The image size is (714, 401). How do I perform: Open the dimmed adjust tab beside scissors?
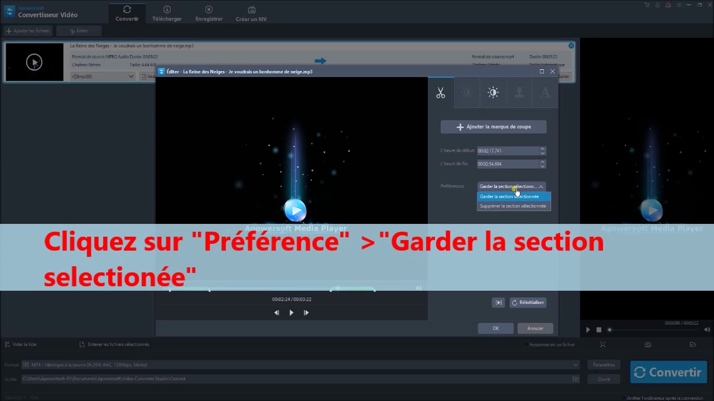pos(467,93)
